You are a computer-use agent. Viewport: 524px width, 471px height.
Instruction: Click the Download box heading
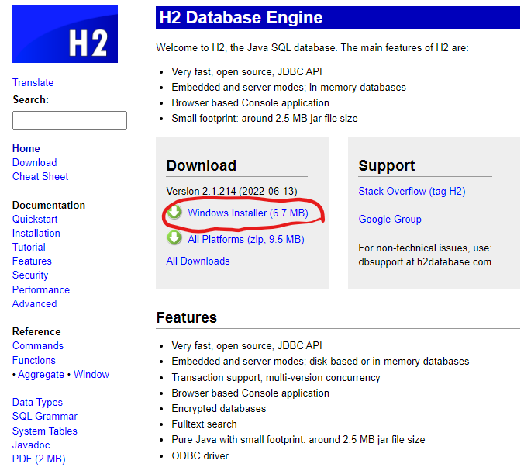click(x=202, y=165)
